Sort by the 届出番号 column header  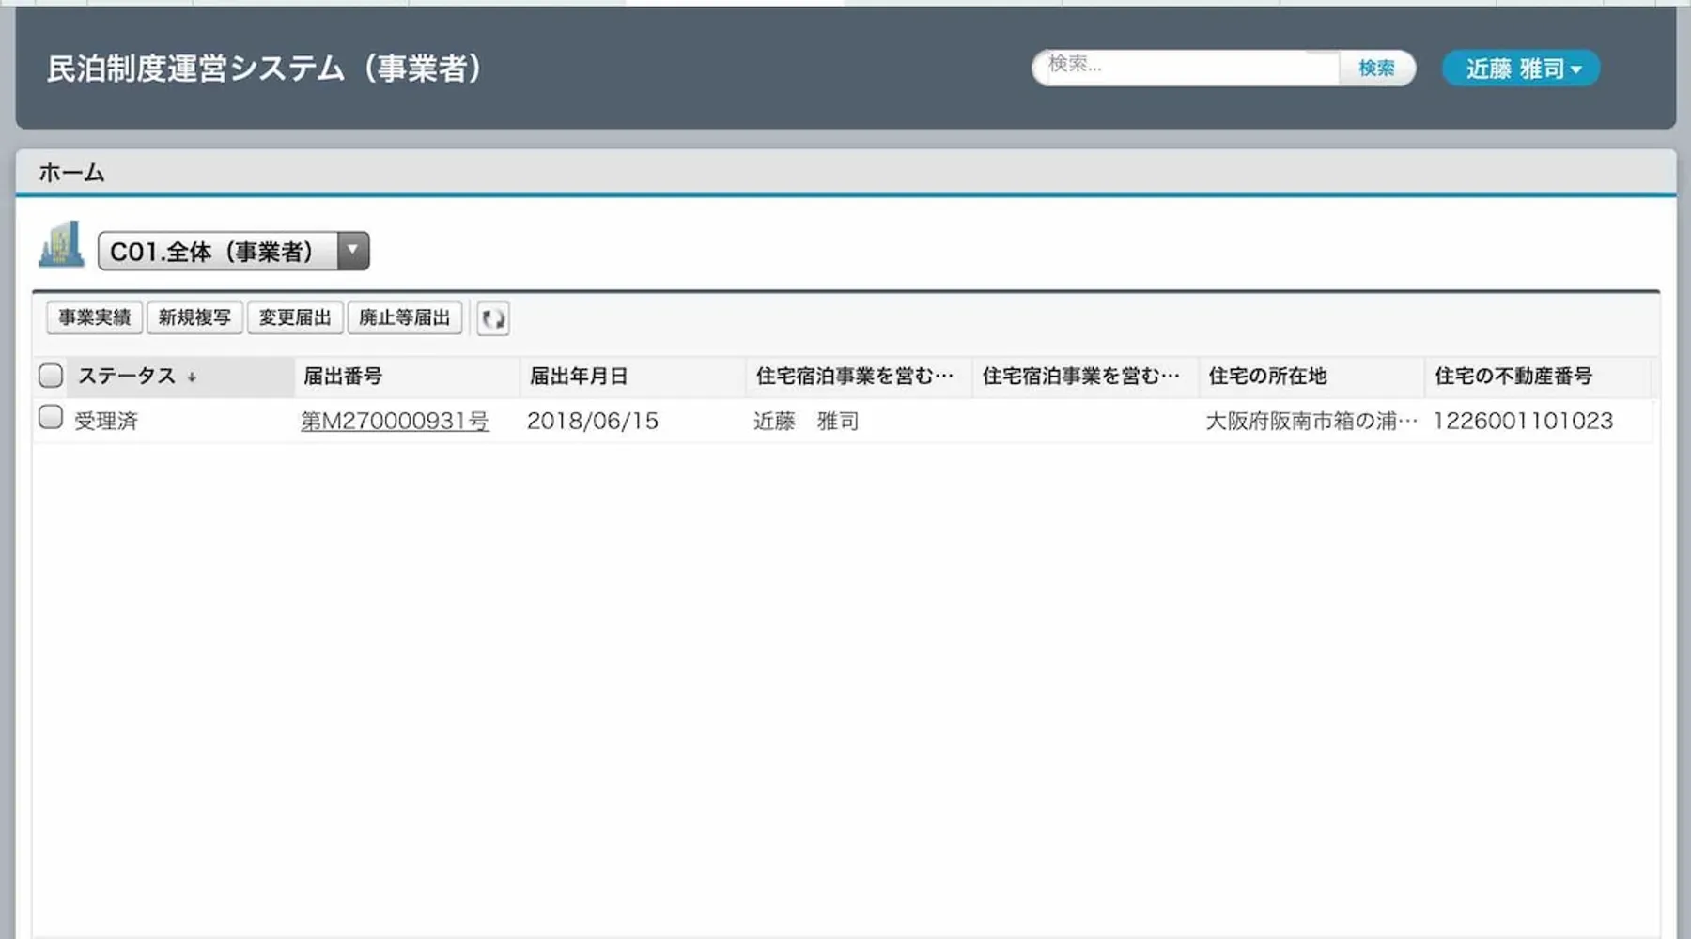pos(343,377)
